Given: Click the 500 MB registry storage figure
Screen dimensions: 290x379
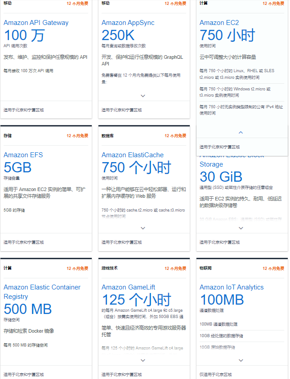Looking at the screenshot, I should click(x=28, y=309).
